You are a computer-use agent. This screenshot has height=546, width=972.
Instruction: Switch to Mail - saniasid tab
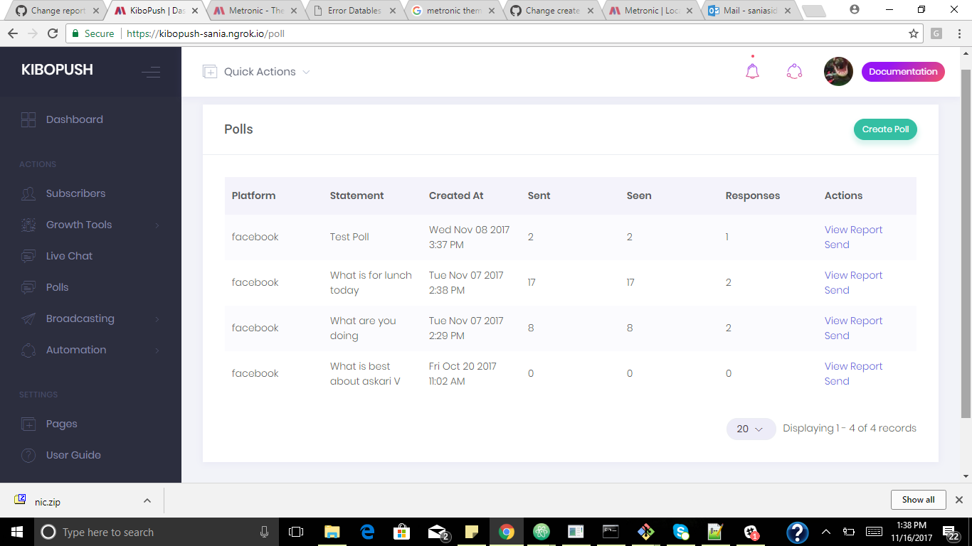click(751, 11)
